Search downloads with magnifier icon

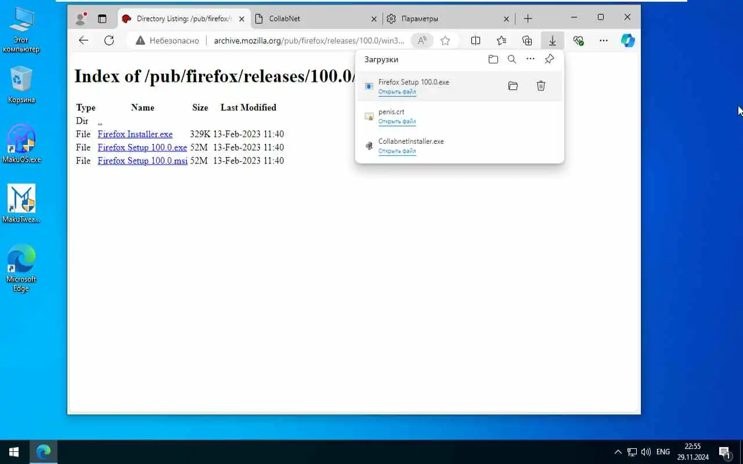[x=512, y=59]
